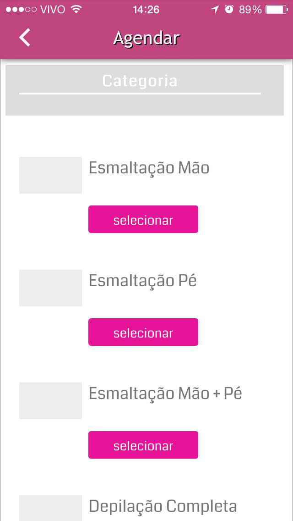The width and height of the screenshot is (293, 521).
Task: Tap the clock showing 14:26
Action: (146, 9)
